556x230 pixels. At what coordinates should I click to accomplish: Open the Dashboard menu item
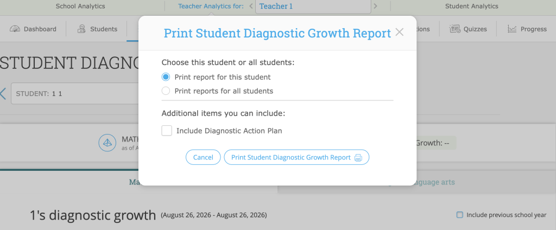pos(33,29)
